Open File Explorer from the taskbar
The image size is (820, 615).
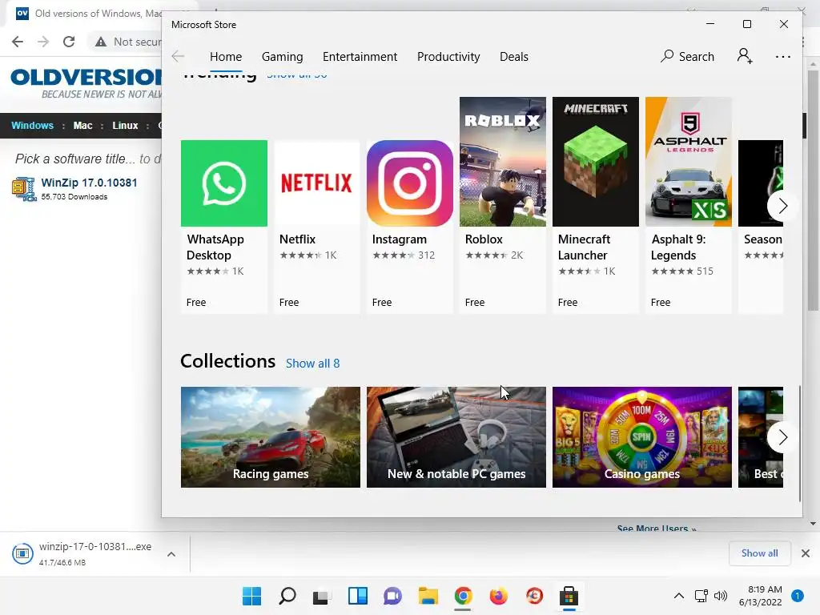(428, 596)
